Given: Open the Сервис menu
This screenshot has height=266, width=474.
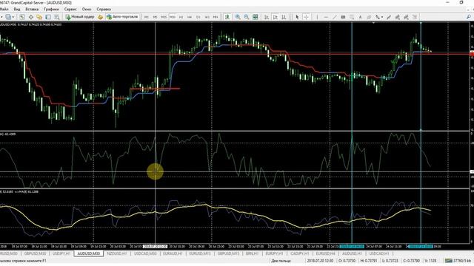Looking at the screenshot, I should point(70,10).
